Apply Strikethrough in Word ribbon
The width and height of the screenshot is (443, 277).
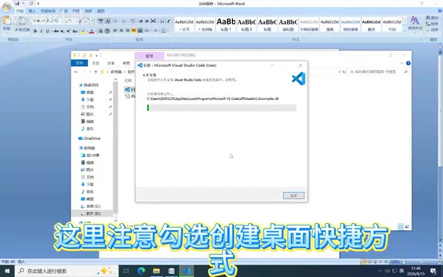click(56, 31)
